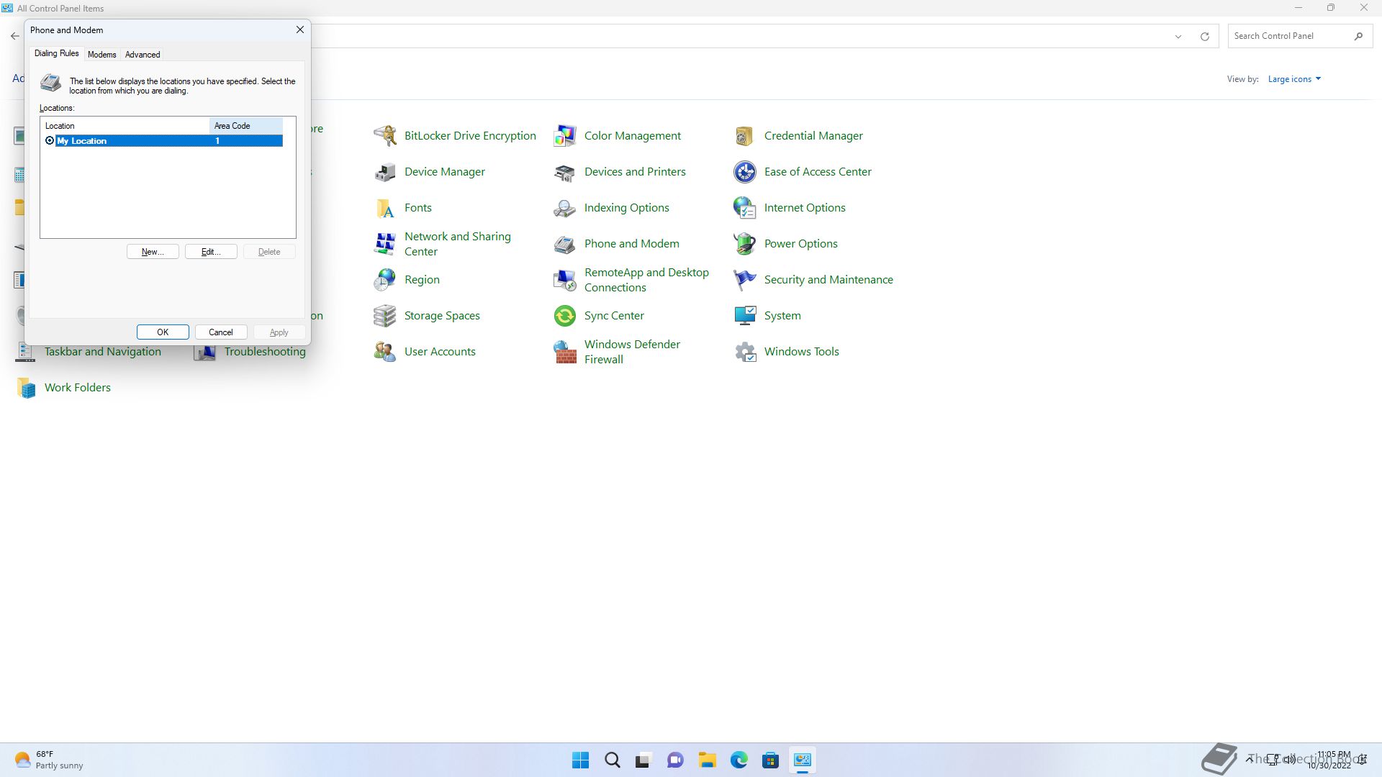Close the Phone and Modem dialog
The width and height of the screenshot is (1382, 777).
tap(300, 29)
